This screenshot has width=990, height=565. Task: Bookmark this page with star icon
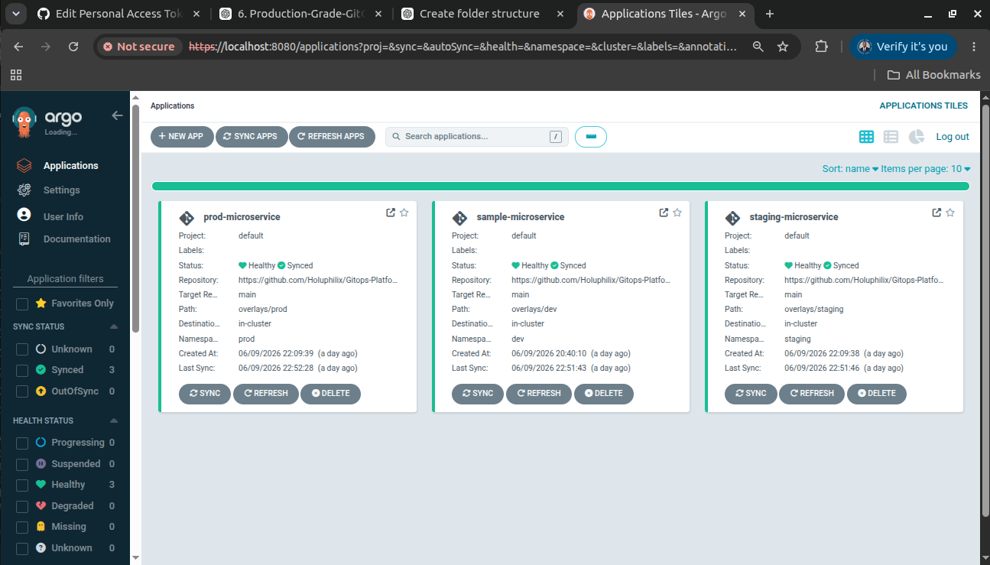783,47
